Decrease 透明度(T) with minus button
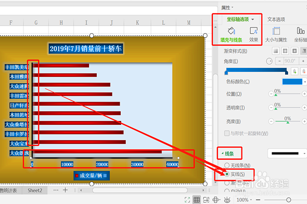 pyautogui.click(x=271, y=108)
